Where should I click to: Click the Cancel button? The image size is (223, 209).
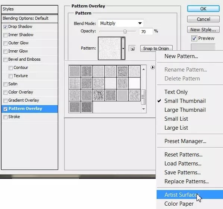203,19
